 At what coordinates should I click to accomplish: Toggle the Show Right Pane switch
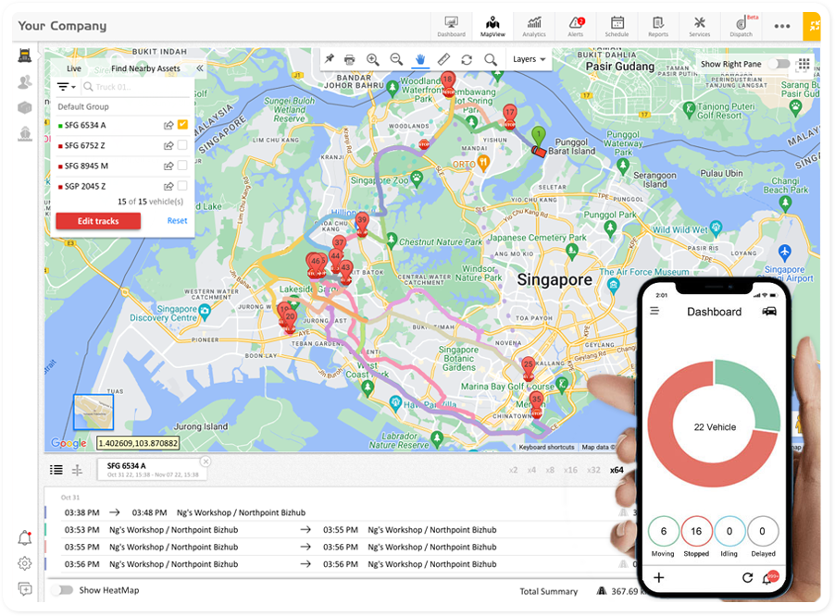tap(782, 64)
